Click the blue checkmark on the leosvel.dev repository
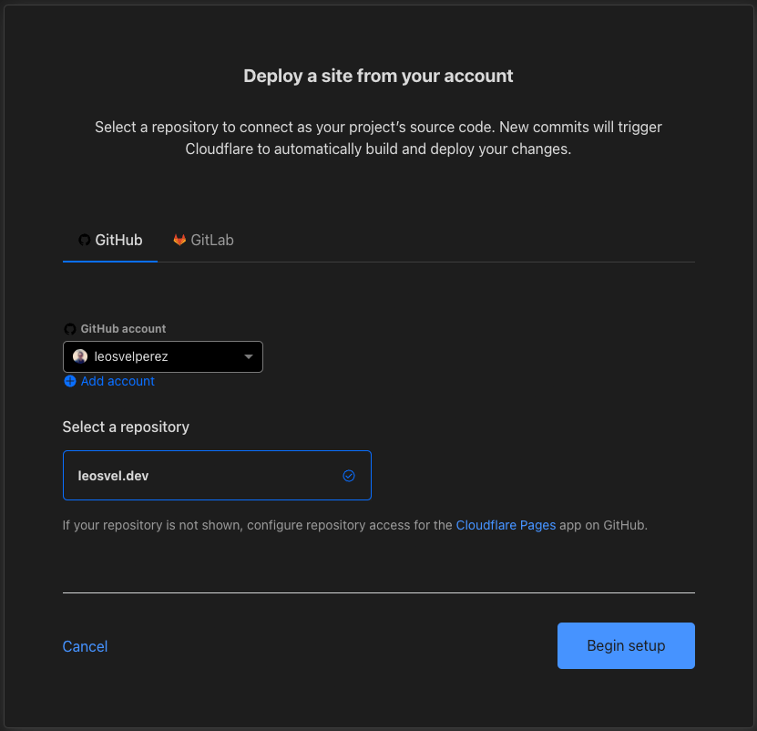757x731 pixels. coord(348,475)
